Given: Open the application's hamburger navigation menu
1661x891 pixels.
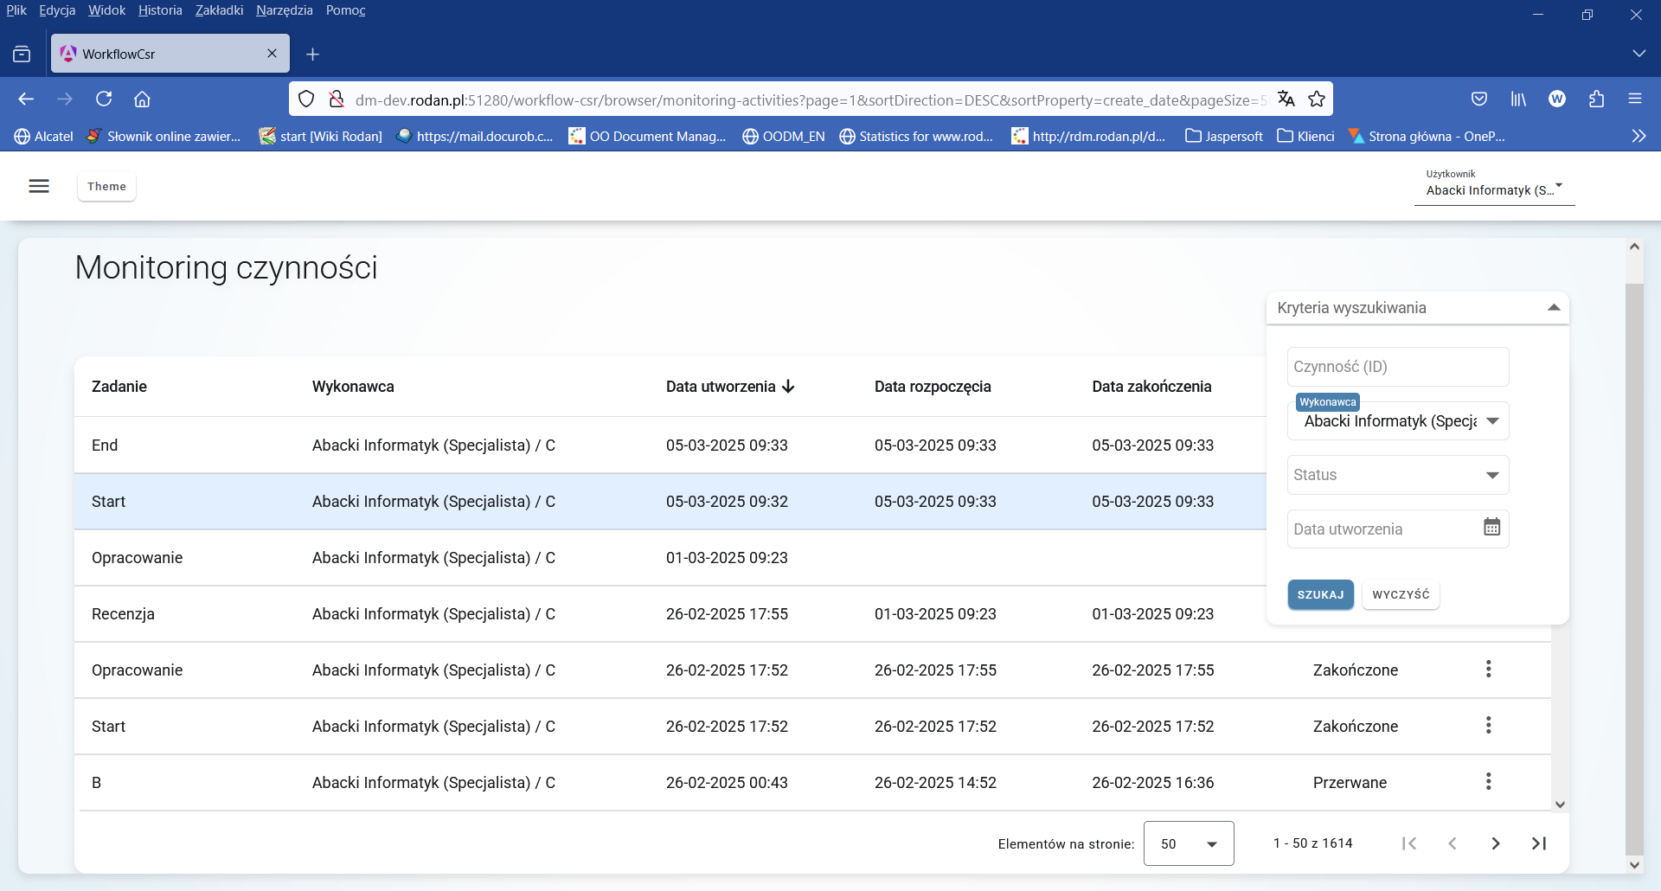Looking at the screenshot, I should click(x=39, y=185).
